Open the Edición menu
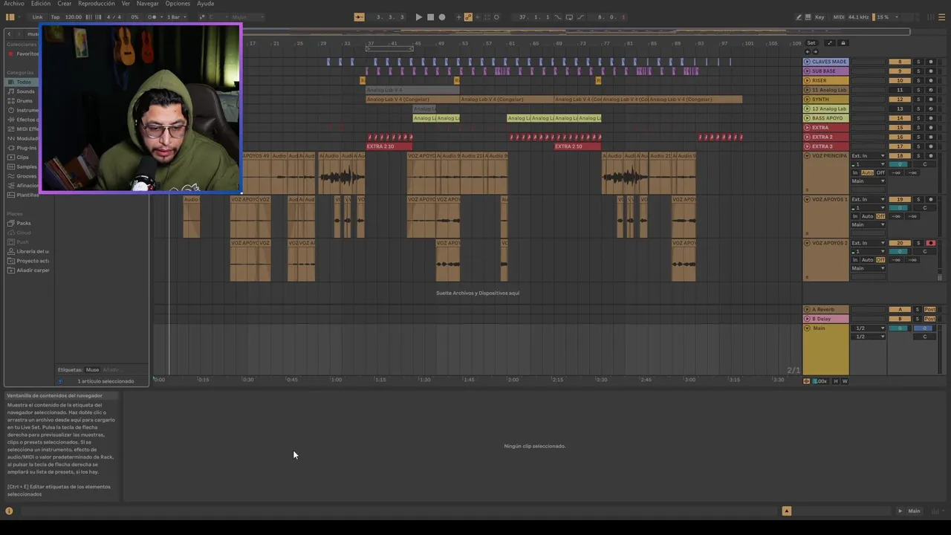This screenshot has width=951, height=535. (x=41, y=4)
